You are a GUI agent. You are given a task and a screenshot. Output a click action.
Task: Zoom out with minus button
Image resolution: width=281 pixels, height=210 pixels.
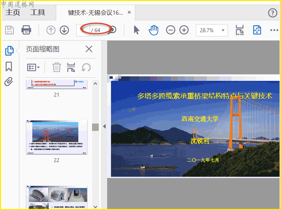coord(170,30)
